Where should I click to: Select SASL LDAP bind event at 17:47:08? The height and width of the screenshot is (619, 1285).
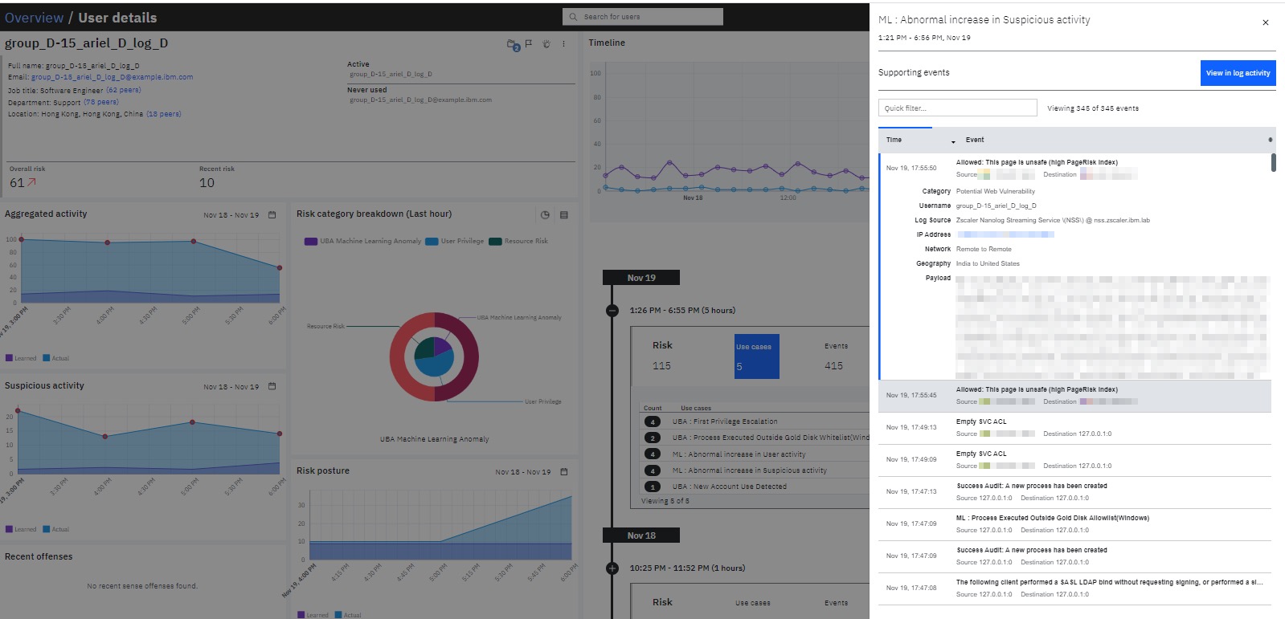(1074, 588)
